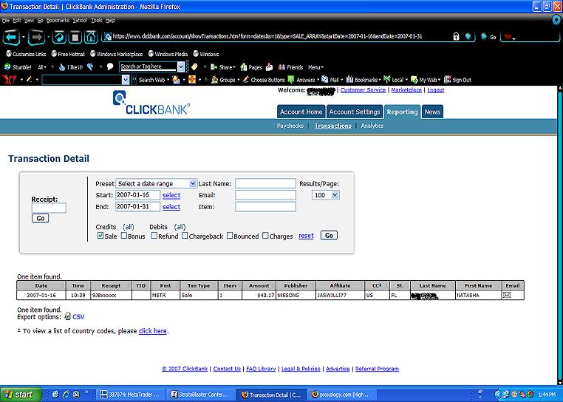Go to the browser Home icon
The width and height of the screenshot is (563, 402).
tap(91, 37)
